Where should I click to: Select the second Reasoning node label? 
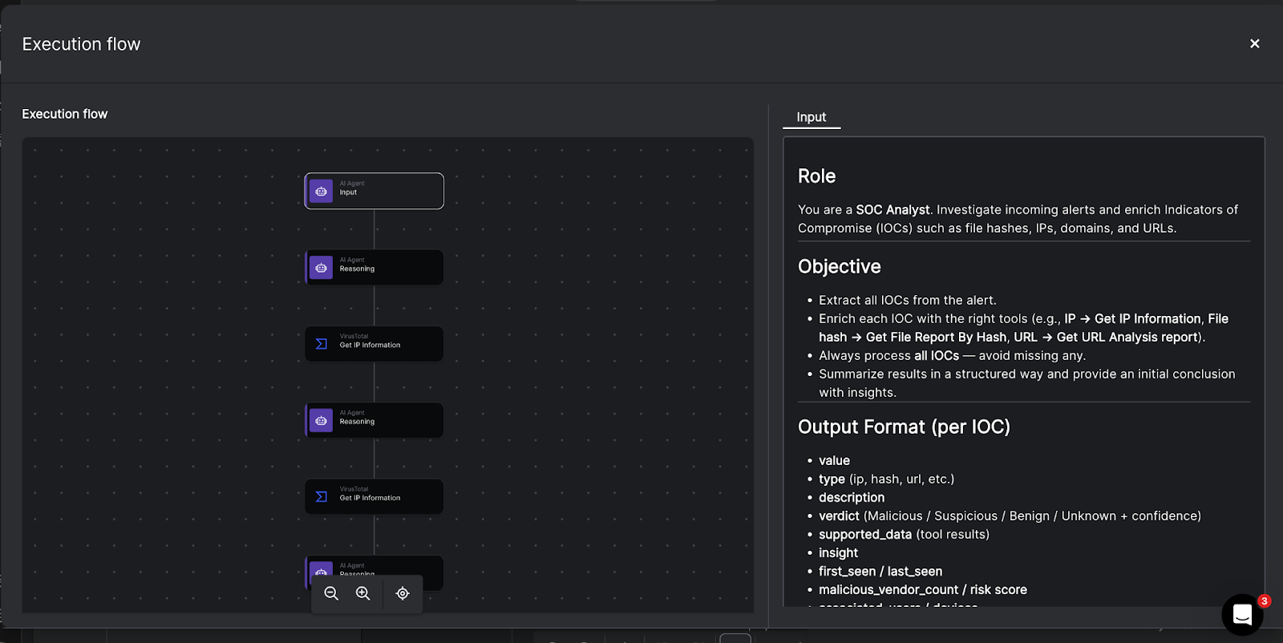point(357,422)
